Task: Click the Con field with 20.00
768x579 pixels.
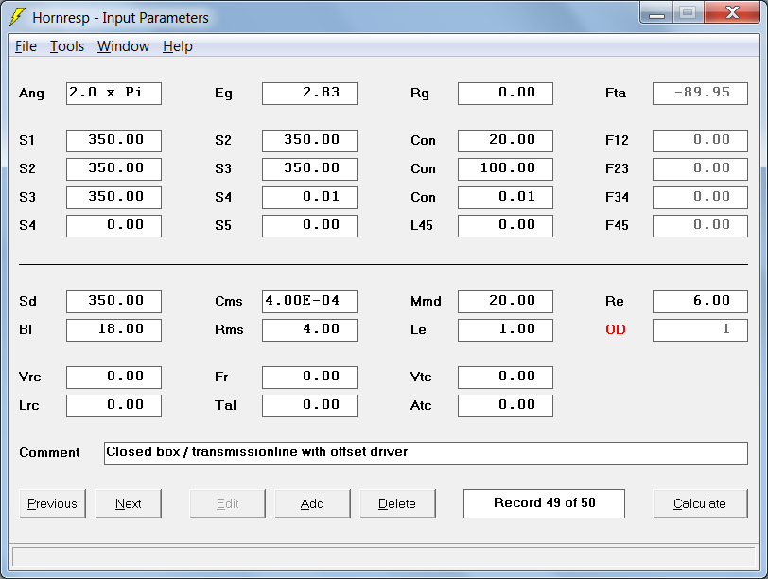Action: tap(505, 141)
